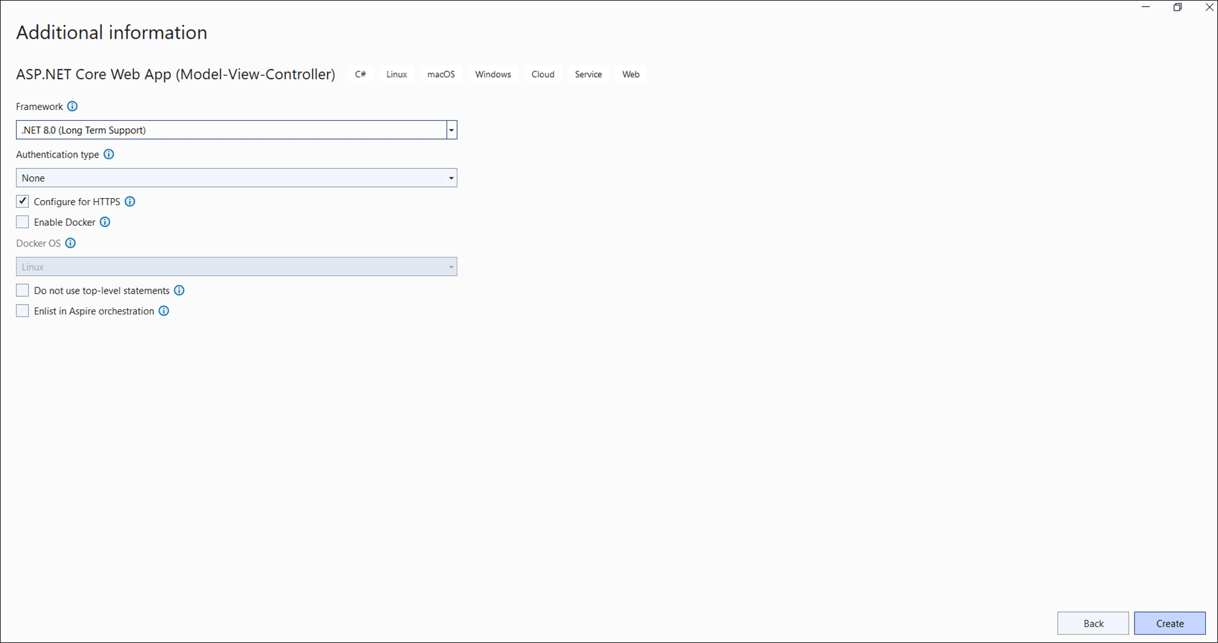Viewport: 1218px width, 643px height.
Task: Uncheck the Configure for HTTPS checkbox
Action: click(23, 201)
